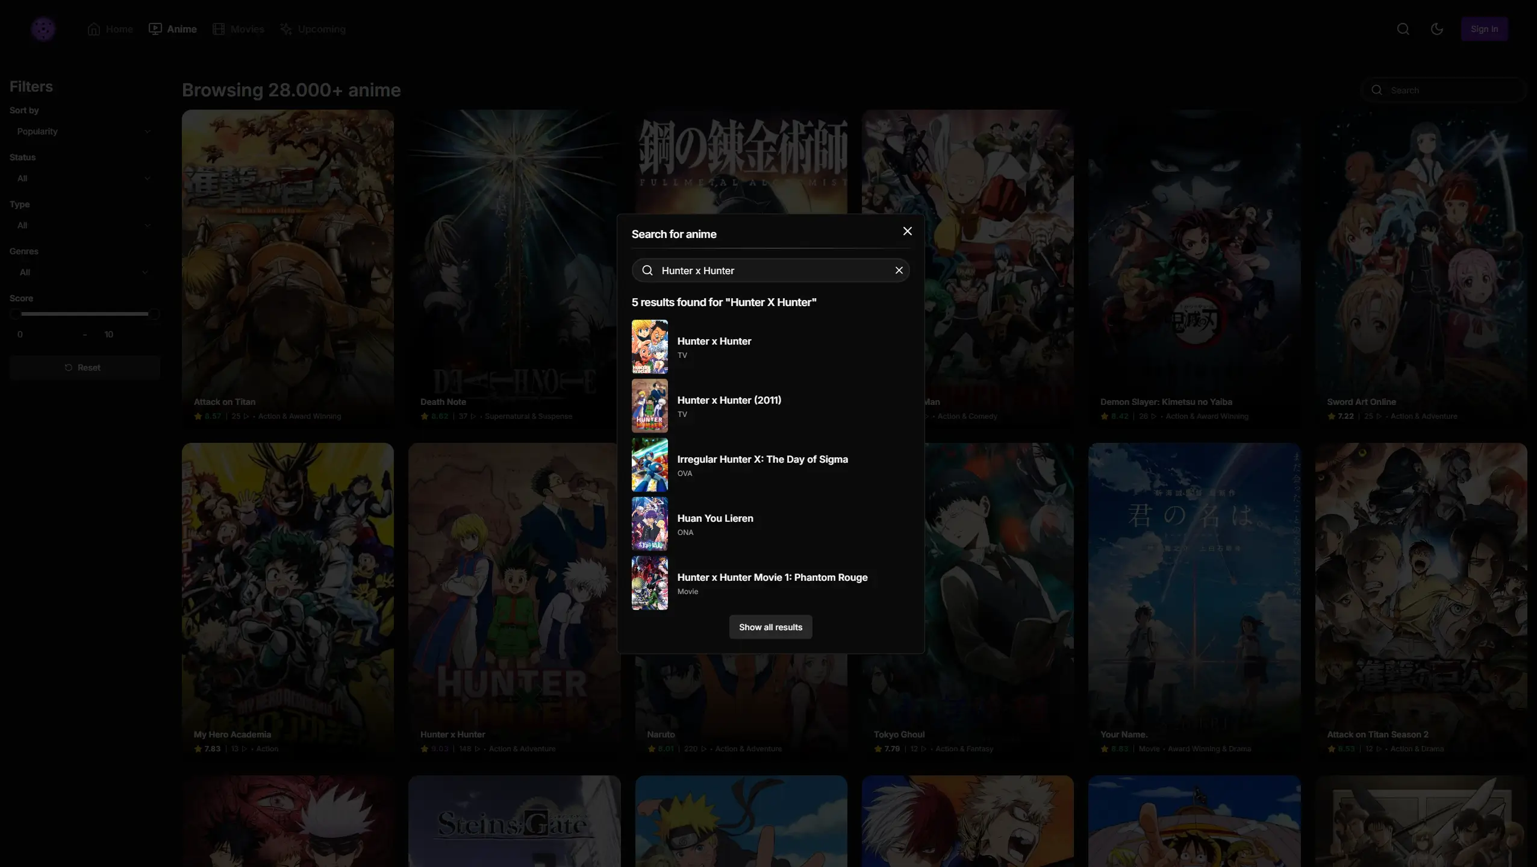Go to the Home nav item
Image resolution: width=1537 pixels, height=867 pixels.
tap(110, 29)
